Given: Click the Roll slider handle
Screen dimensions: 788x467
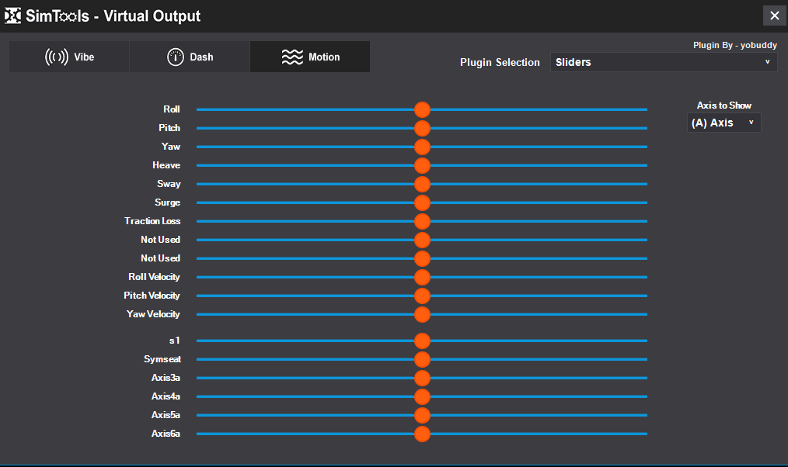Looking at the screenshot, I should coord(422,109).
